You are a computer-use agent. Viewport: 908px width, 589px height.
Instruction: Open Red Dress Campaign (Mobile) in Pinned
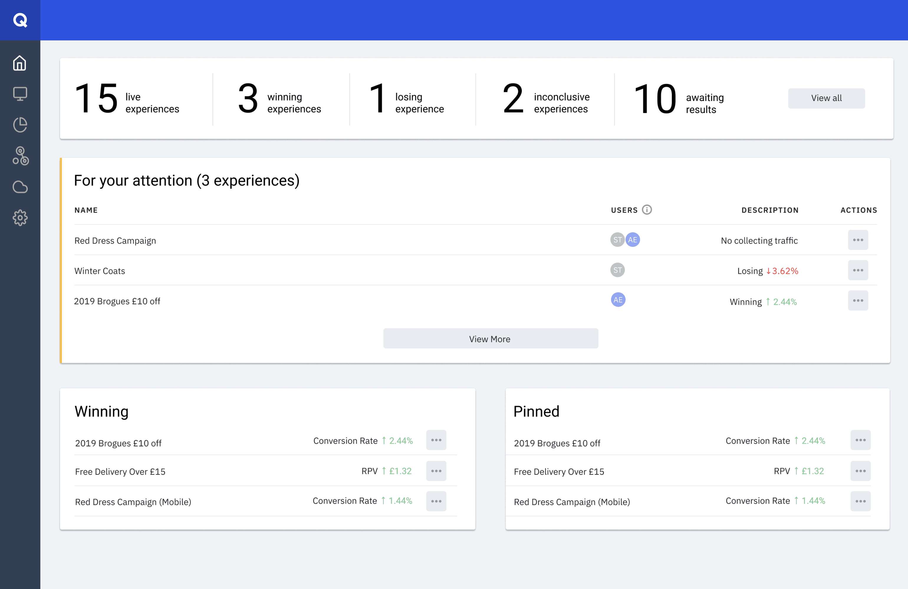coord(572,502)
